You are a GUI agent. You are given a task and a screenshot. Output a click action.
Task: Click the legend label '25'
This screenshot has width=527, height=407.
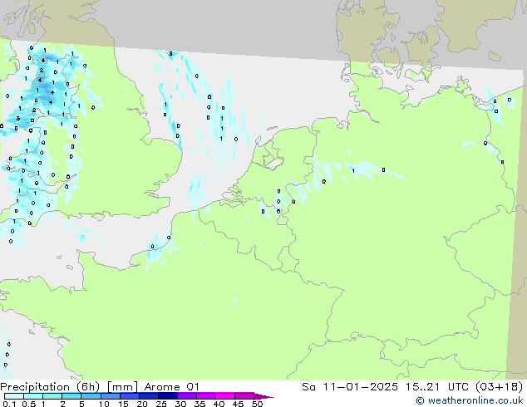pos(161,404)
